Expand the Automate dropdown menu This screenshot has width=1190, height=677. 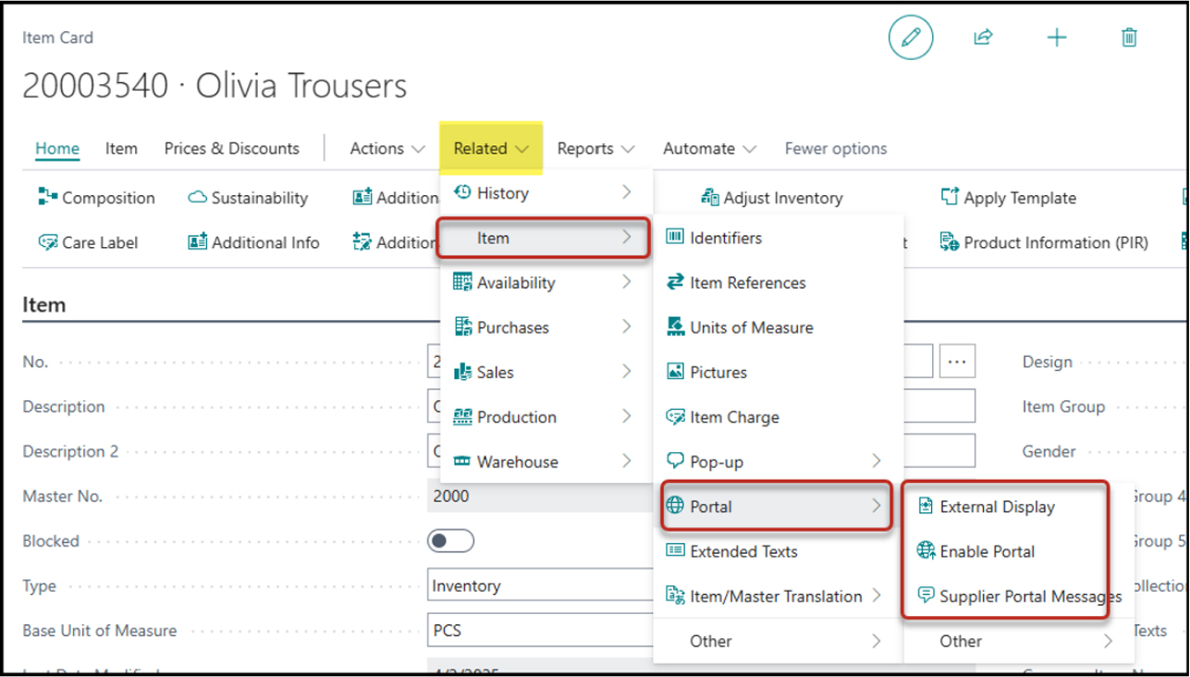coord(709,148)
